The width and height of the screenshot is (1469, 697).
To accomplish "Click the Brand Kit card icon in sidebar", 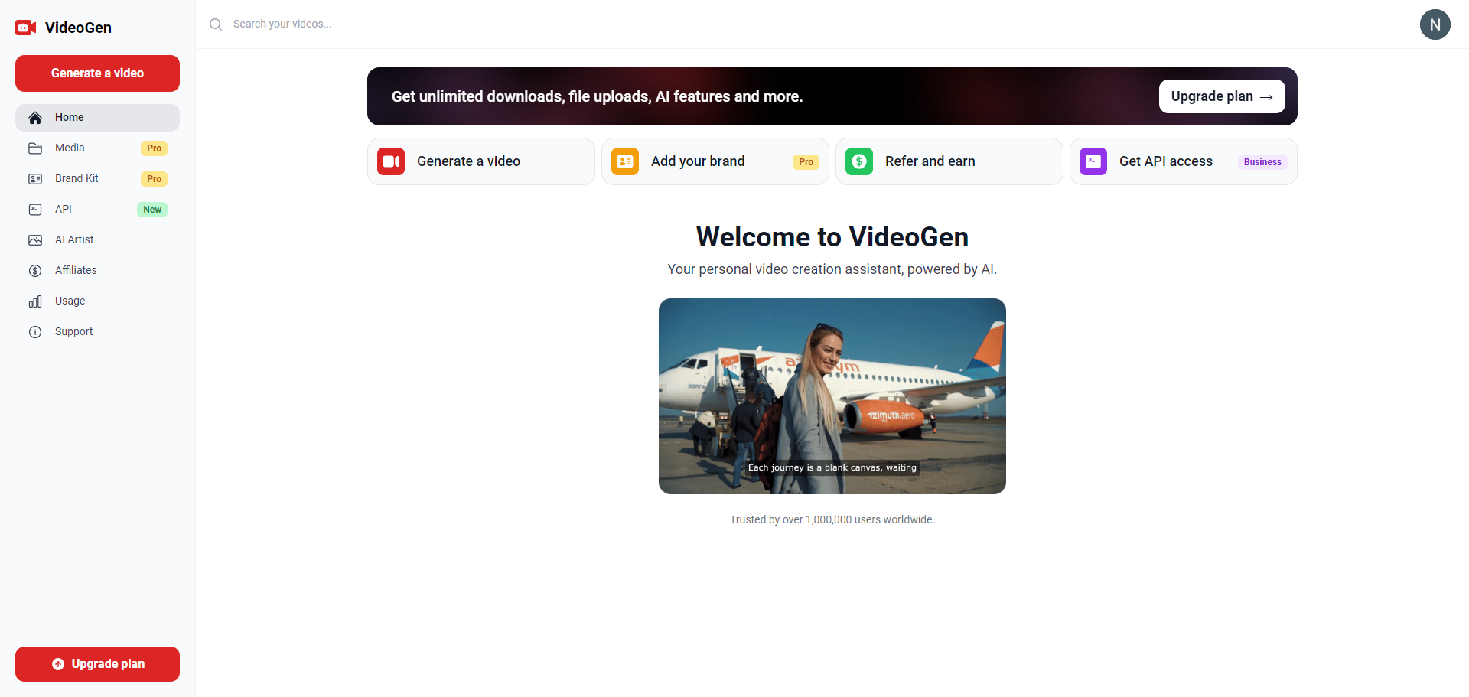I will coord(35,179).
